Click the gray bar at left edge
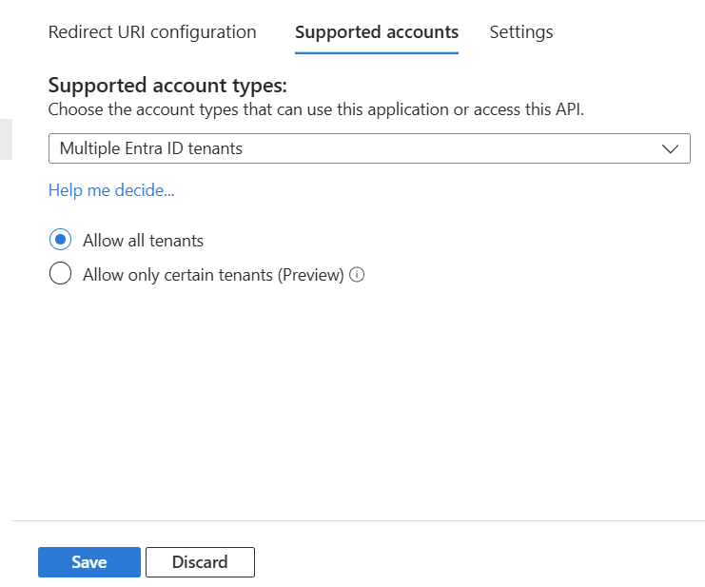 (5, 139)
